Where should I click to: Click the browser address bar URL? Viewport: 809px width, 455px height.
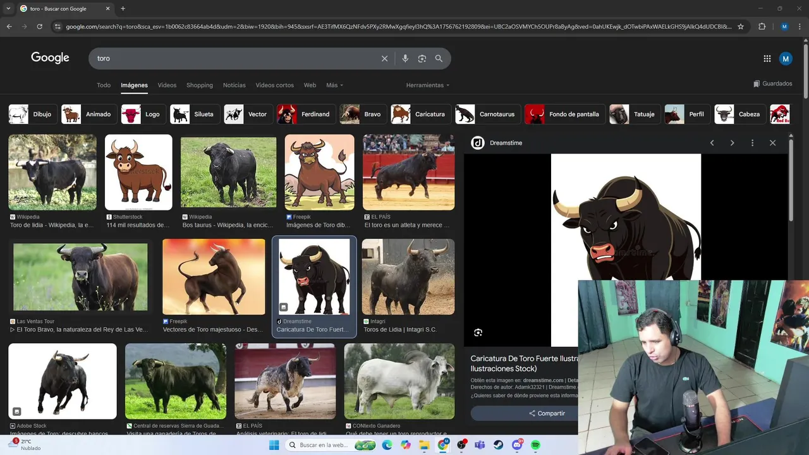[x=398, y=27]
